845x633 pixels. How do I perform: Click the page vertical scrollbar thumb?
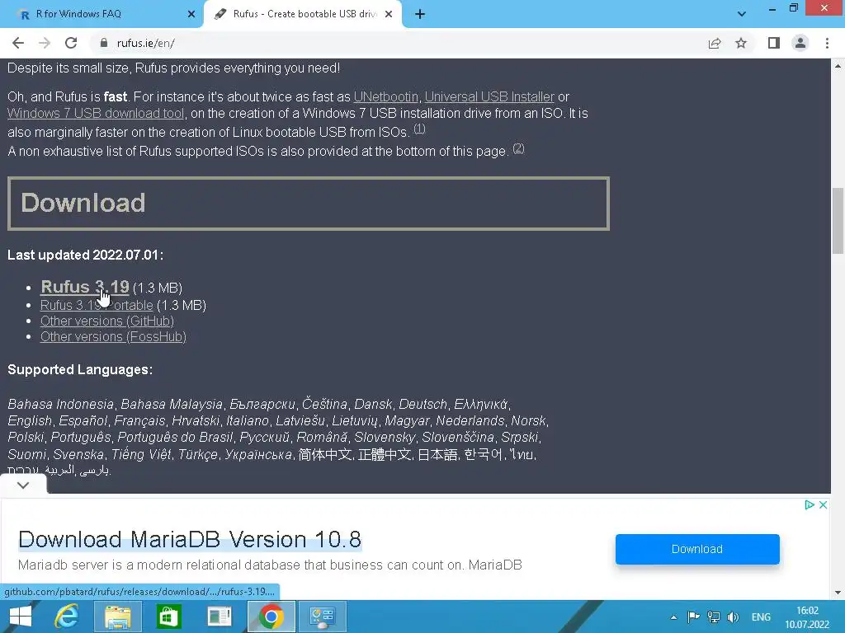point(838,221)
